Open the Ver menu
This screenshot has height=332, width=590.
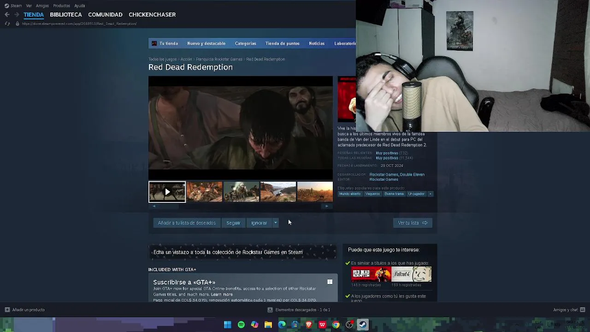coord(29,6)
